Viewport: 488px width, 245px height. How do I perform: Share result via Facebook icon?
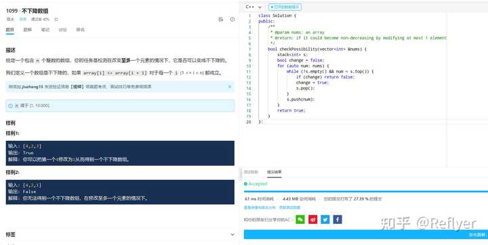(x=338, y=219)
